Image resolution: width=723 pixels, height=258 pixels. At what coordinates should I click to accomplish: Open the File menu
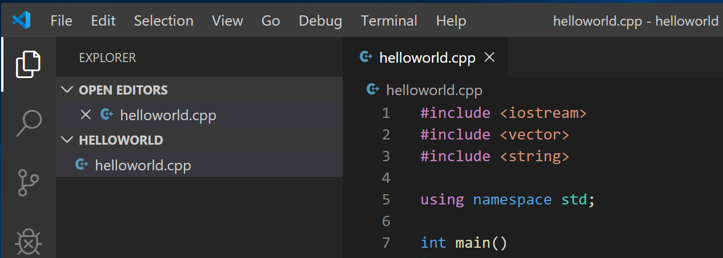(x=61, y=21)
